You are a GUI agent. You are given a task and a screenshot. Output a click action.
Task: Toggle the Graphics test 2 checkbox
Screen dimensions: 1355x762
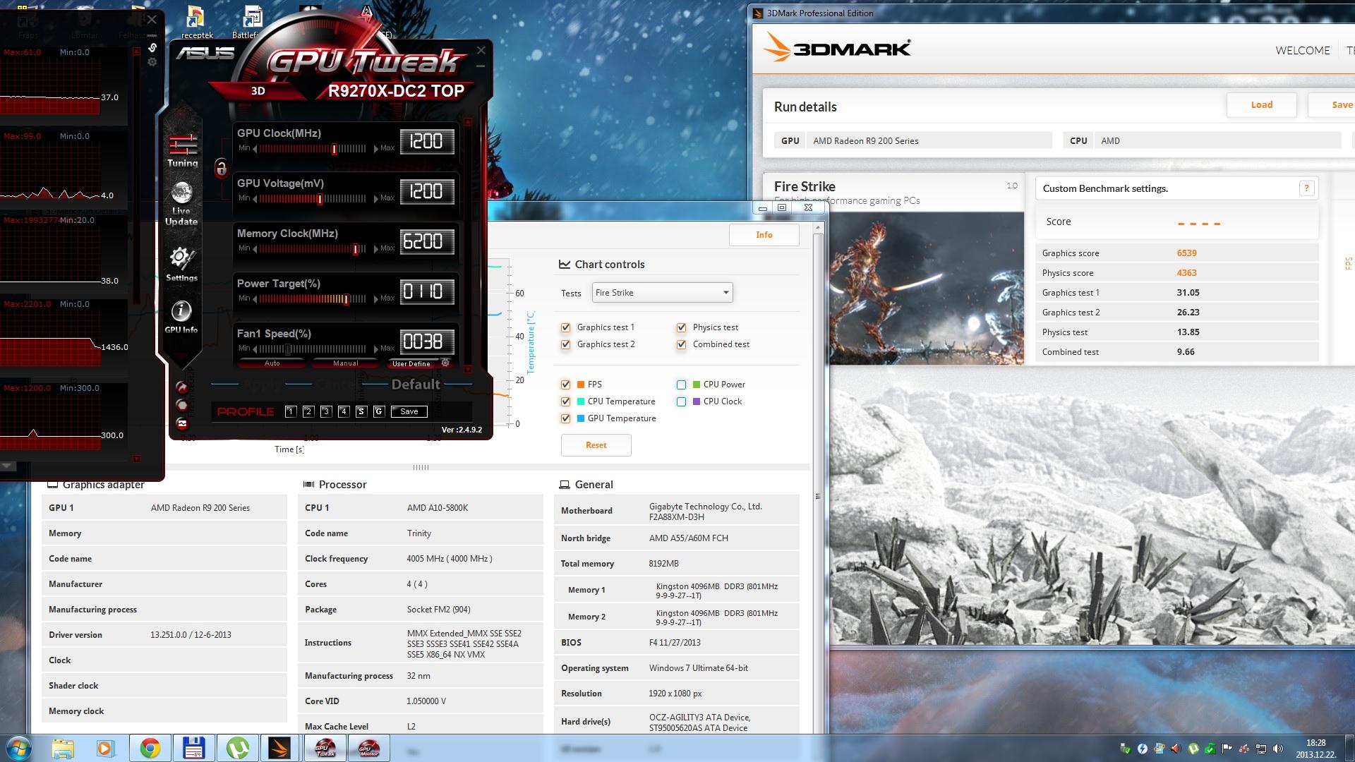pos(565,344)
